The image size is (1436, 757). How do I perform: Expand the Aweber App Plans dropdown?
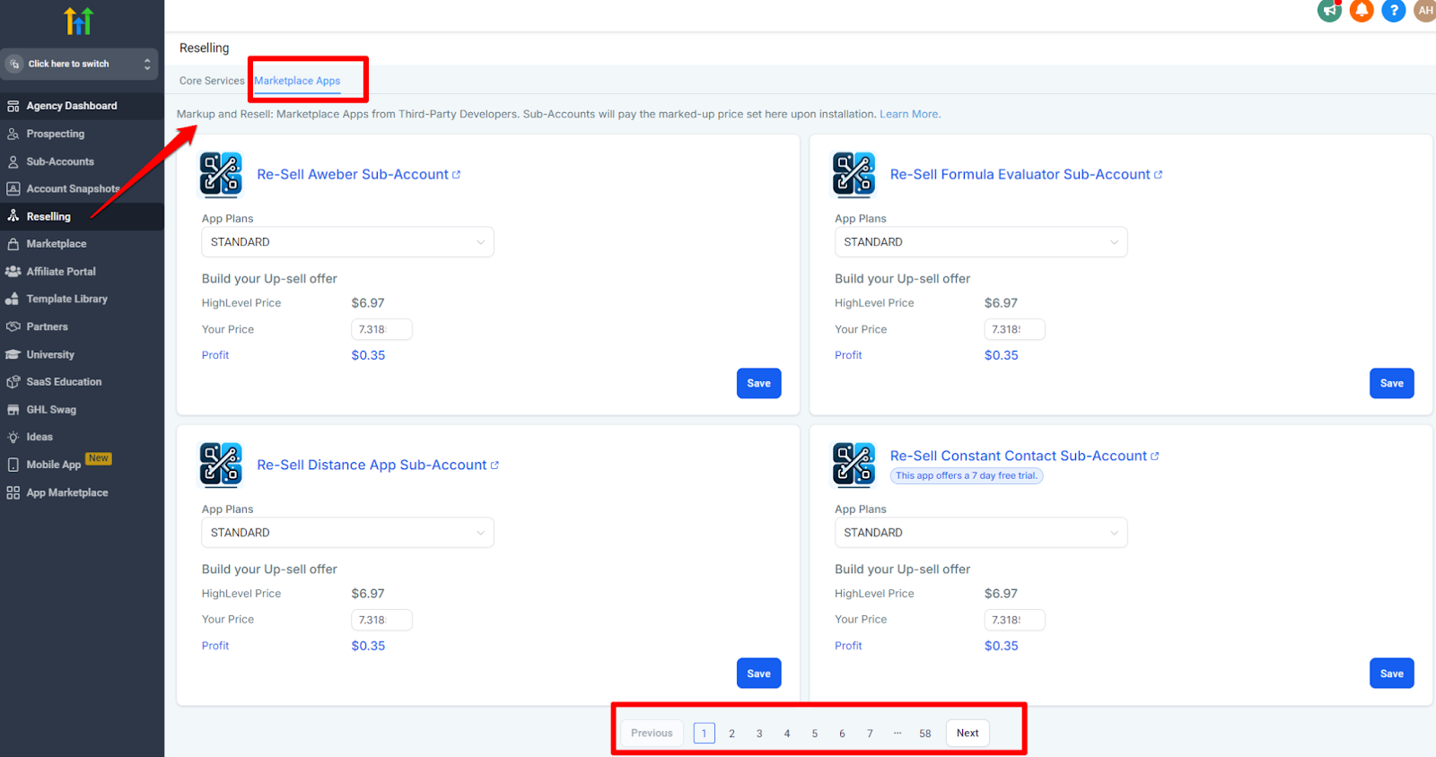[x=347, y=242]
